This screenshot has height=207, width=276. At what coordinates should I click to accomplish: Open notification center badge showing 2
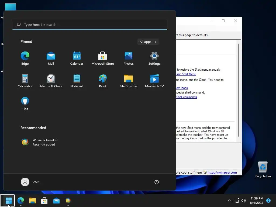pyautogui.click(x=268, y=201)
